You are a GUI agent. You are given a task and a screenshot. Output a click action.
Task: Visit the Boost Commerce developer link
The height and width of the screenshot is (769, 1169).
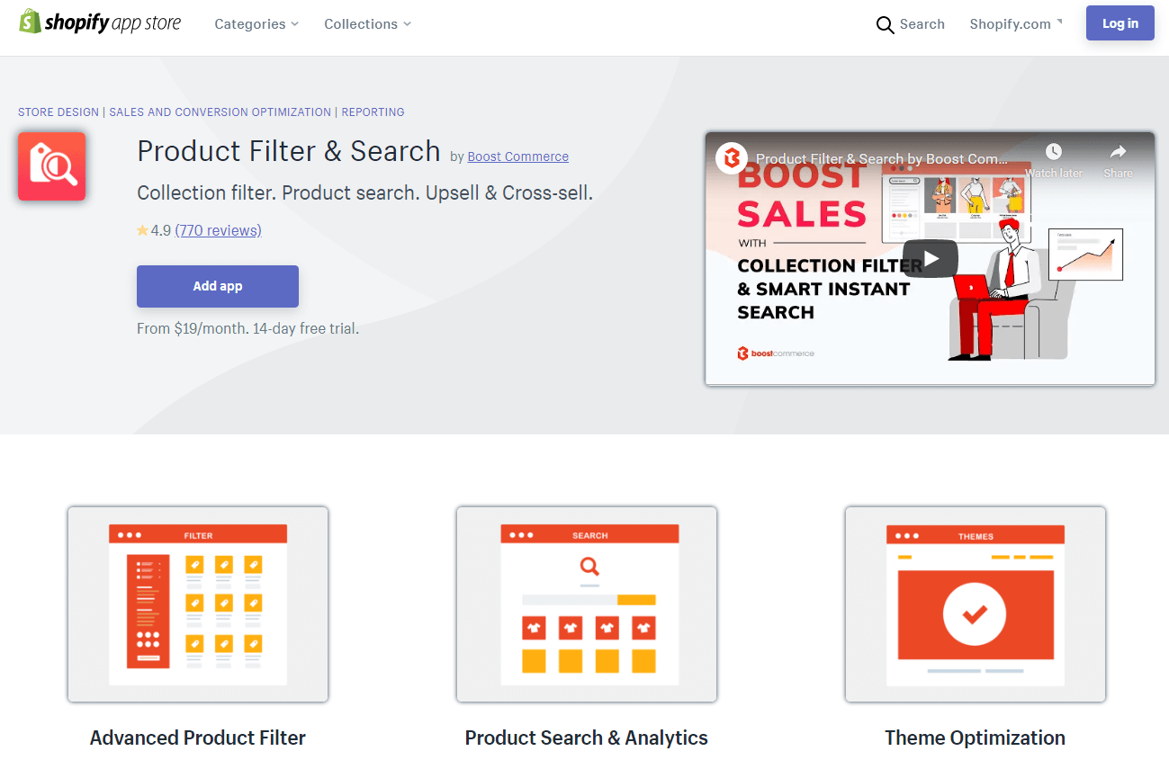(x=517, y=156)
